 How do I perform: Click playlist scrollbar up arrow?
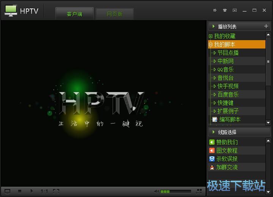tap(268, 35)
